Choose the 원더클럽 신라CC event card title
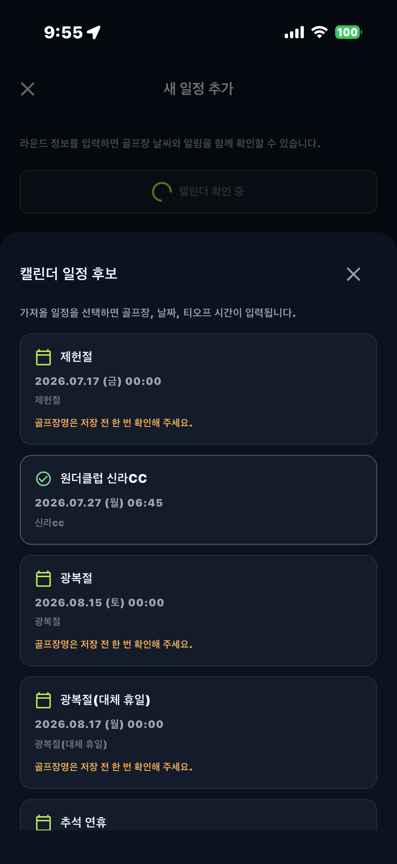397x864 pixels. click(x=103, y=478)
